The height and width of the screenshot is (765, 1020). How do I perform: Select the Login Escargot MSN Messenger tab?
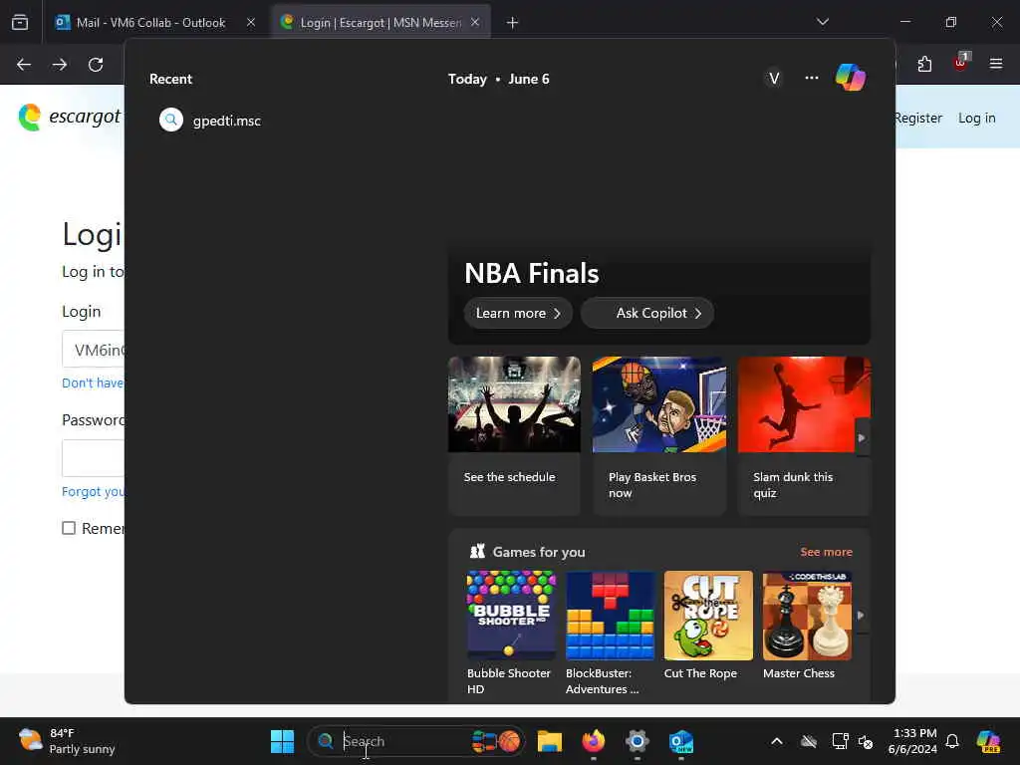tap(381, 23)
